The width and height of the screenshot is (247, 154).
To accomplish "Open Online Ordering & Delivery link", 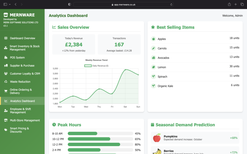I will tap(22, 91).
